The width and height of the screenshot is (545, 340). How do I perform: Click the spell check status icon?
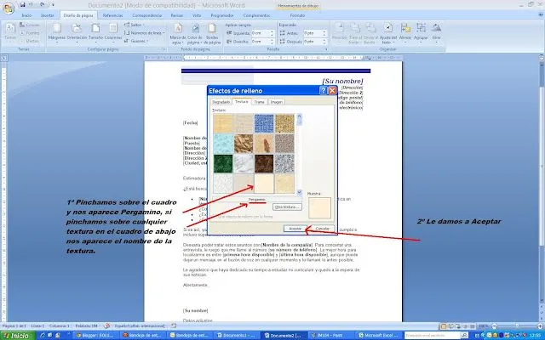(x=107, y=326)
